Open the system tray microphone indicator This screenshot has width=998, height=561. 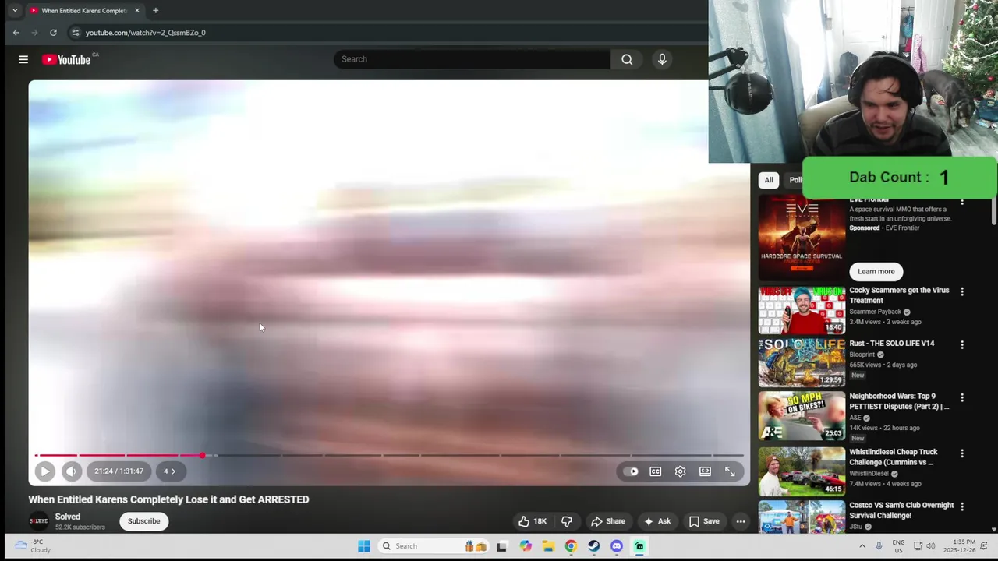879,545
